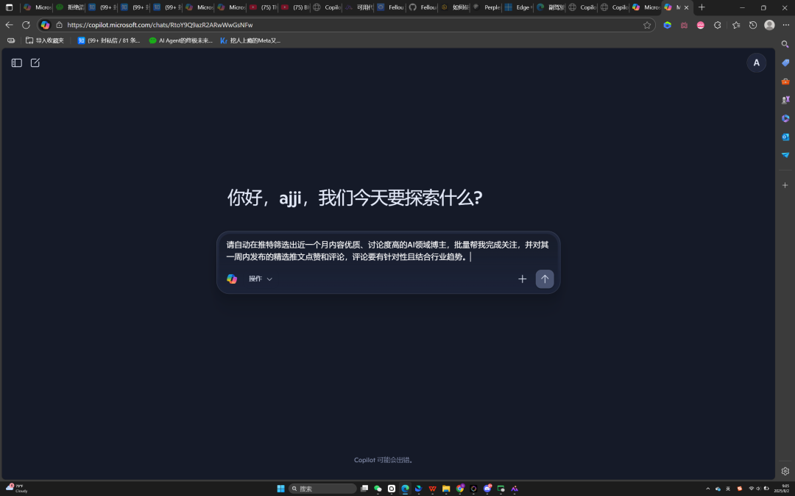Open the 操作 mode dropdown

258,278
